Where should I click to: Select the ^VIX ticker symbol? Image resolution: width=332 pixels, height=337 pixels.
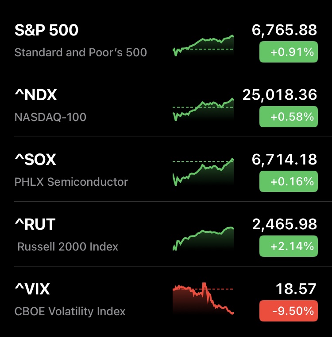pos(32,289)
